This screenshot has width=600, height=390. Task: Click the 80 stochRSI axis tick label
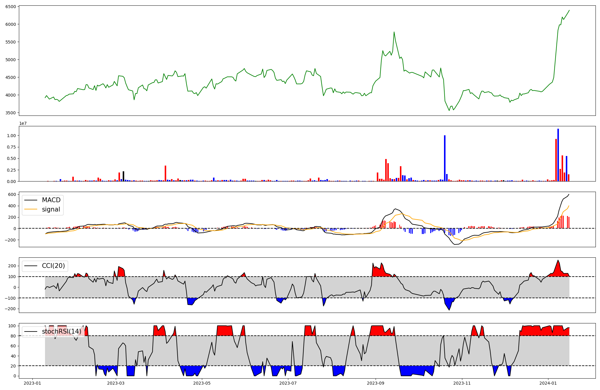point(13,336)
